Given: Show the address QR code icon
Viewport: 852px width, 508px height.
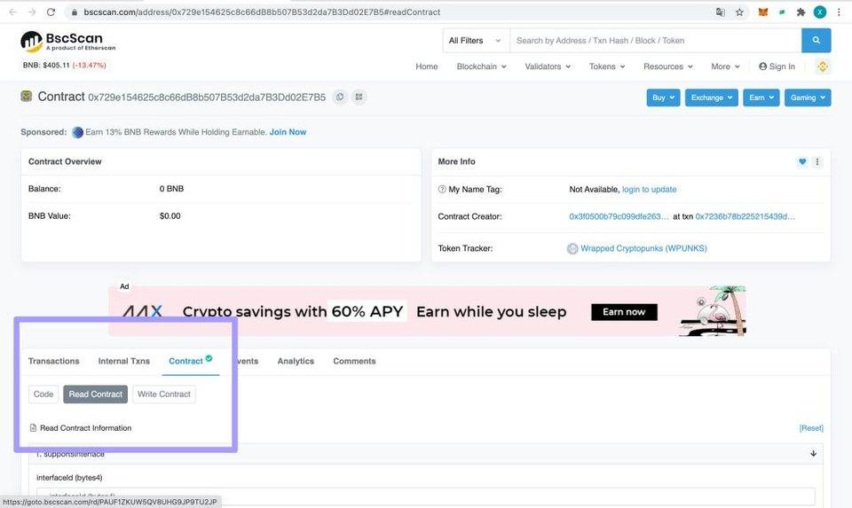Looking at the screenshot, I should tap(359, 97).
